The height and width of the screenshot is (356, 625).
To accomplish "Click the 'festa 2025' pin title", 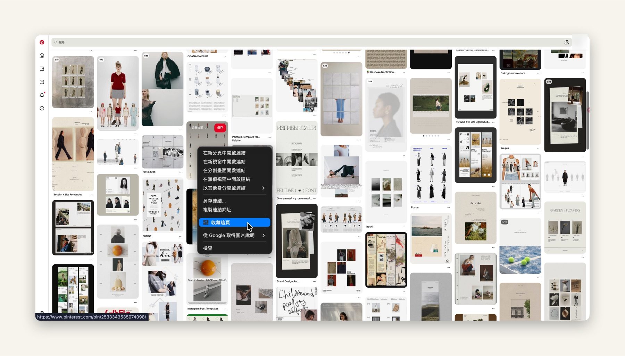I will click(149, 172).
